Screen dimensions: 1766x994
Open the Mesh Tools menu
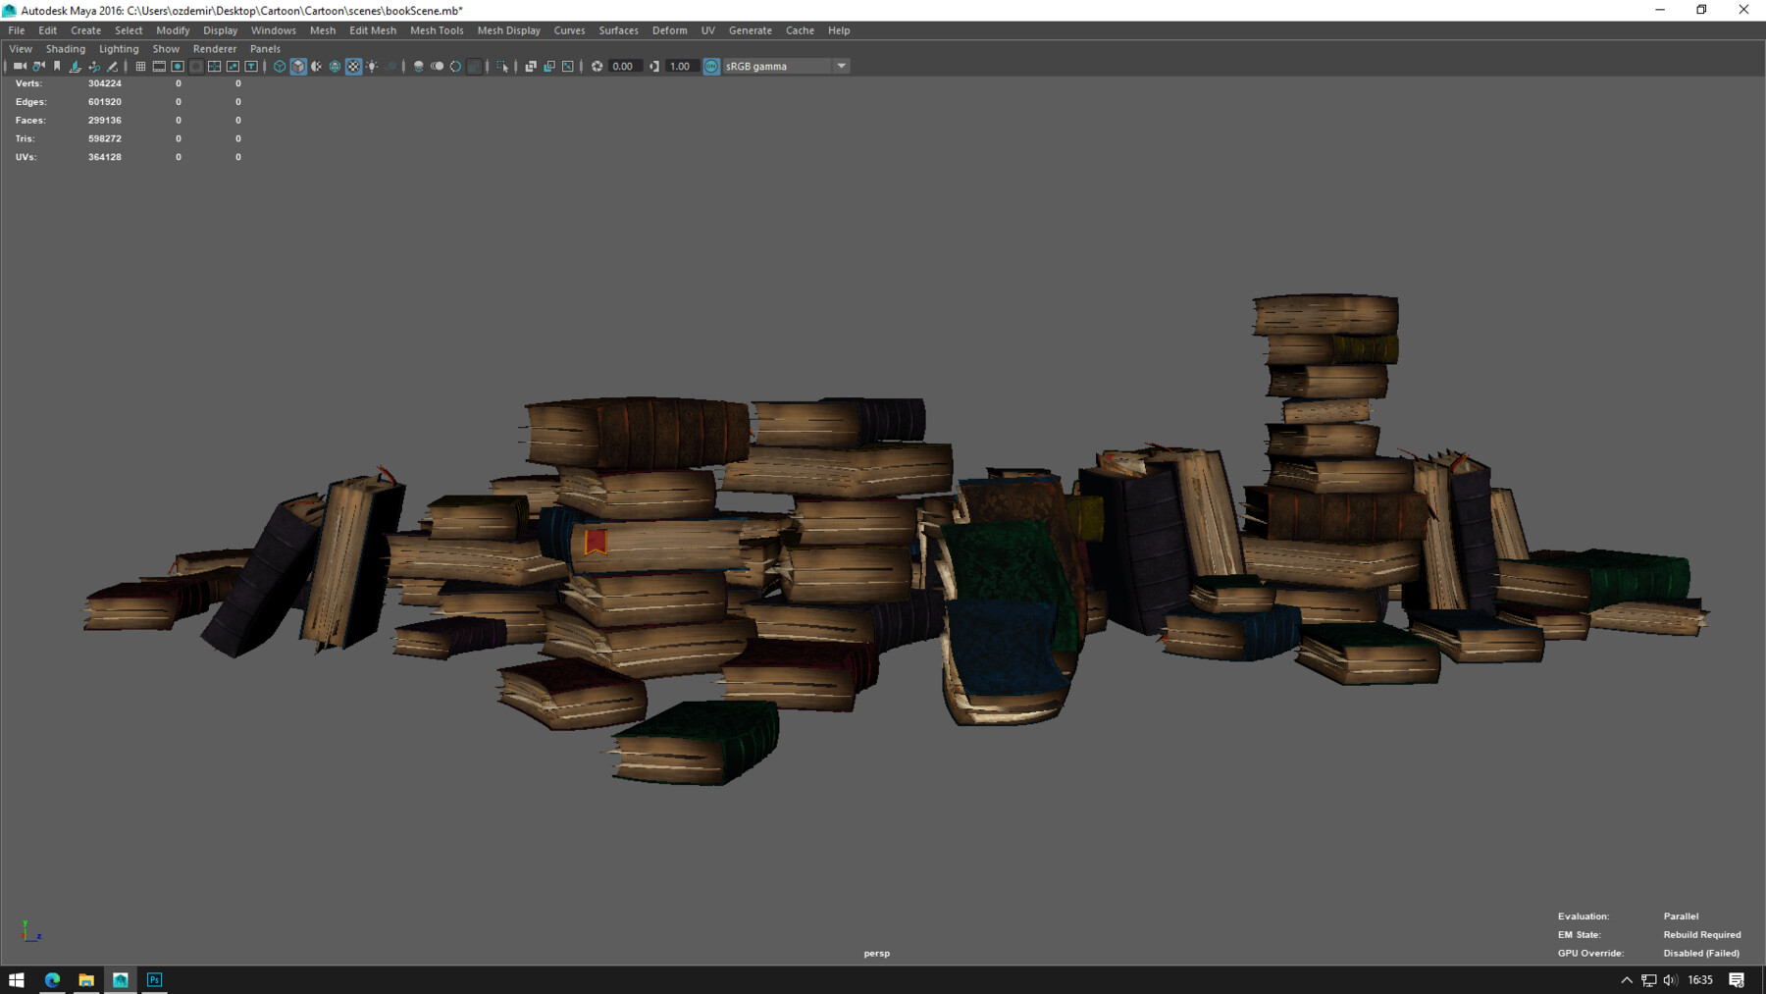tap(437, 30)
